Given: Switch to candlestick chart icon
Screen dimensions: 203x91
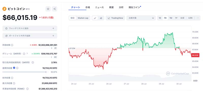Looking at the screenshot, I should [x=101, y=18].
